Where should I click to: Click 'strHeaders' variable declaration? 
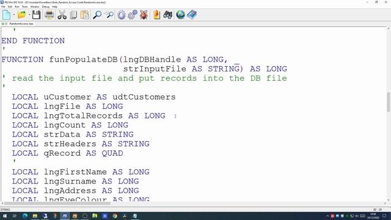click(x=70, y=144)
